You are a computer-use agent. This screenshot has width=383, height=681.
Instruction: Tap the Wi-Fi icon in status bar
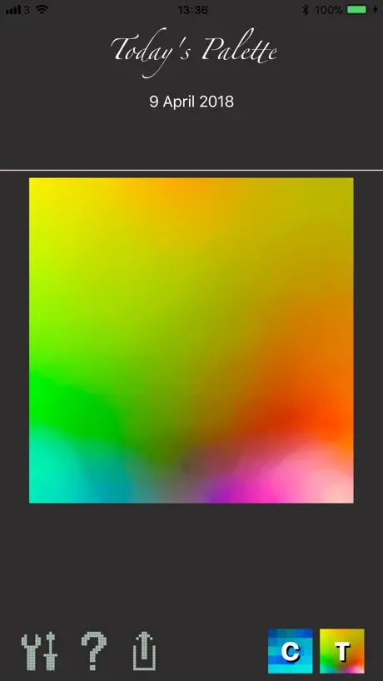coord(42,9)
